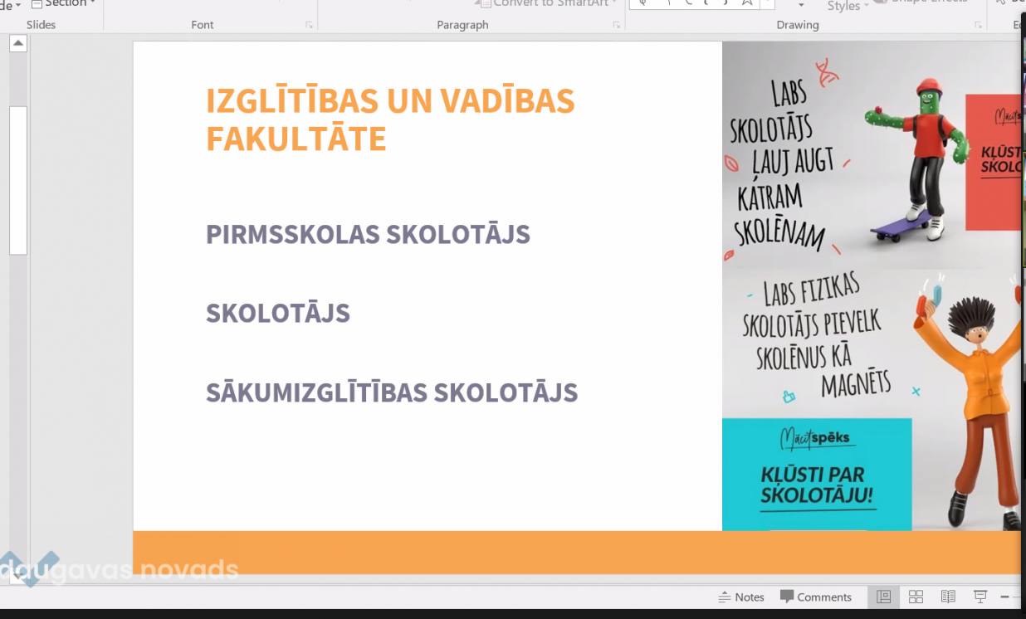1026x619 pixels.
Task: Expand the Section dropdown
Action: click(63, 3)
